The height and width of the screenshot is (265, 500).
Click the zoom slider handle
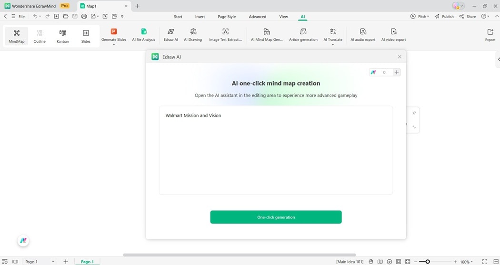tap(428, 262)
